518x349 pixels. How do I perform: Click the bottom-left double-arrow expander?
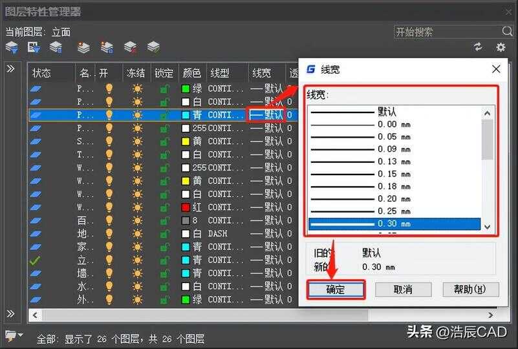tap(11, 313)
